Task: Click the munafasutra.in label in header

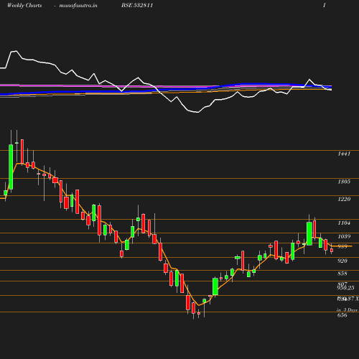Action: pyautogui.click(x=78, y=5)
